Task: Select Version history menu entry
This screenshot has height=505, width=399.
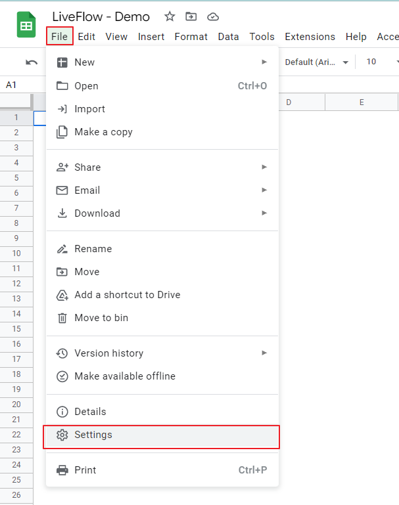Action: pos(162,353)
